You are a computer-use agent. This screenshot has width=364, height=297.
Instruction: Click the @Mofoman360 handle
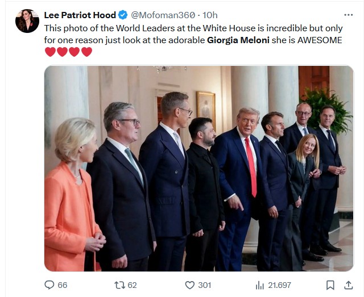(163, 15)
